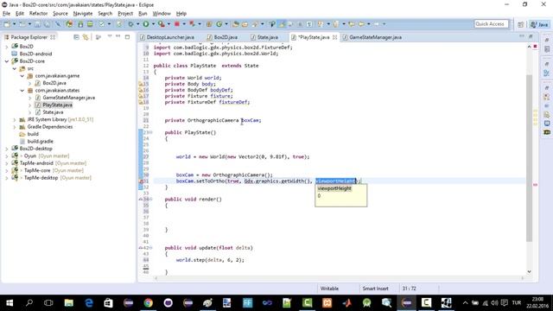The width and height of the screenshot is (553, 311).
Task: Click the Save toolbar icon
Action: pyautogui.click(x=37, y=24)
